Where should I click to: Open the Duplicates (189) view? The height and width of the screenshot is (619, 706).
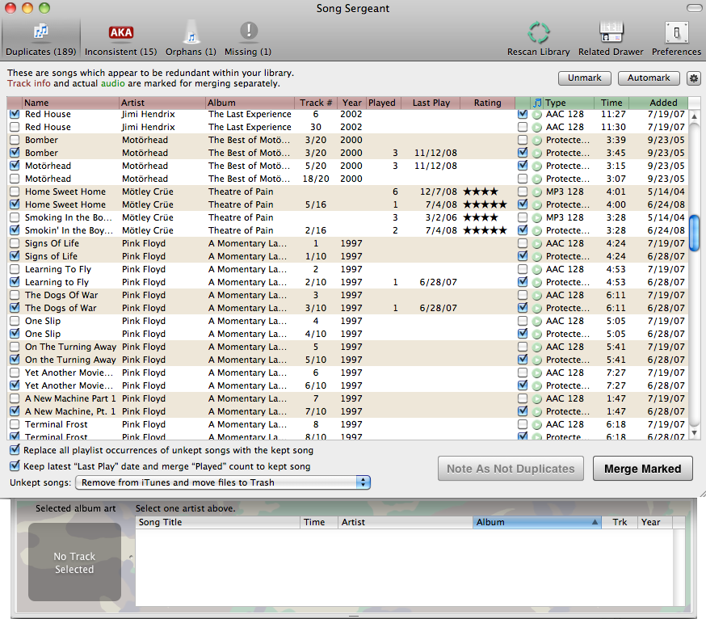click(x=41, y=40)
